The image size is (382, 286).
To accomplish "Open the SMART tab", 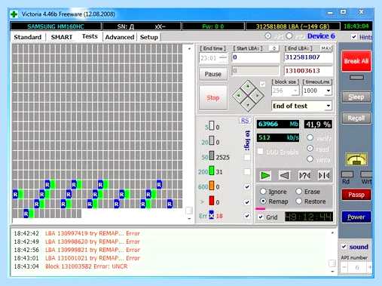I will 62,37.
